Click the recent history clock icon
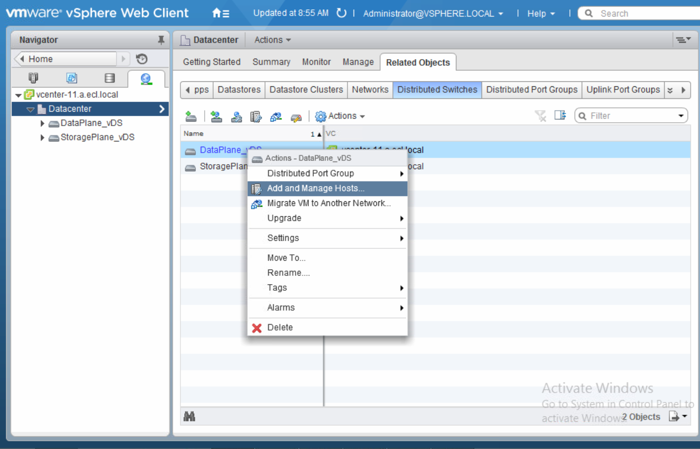 tap(142, 59)
